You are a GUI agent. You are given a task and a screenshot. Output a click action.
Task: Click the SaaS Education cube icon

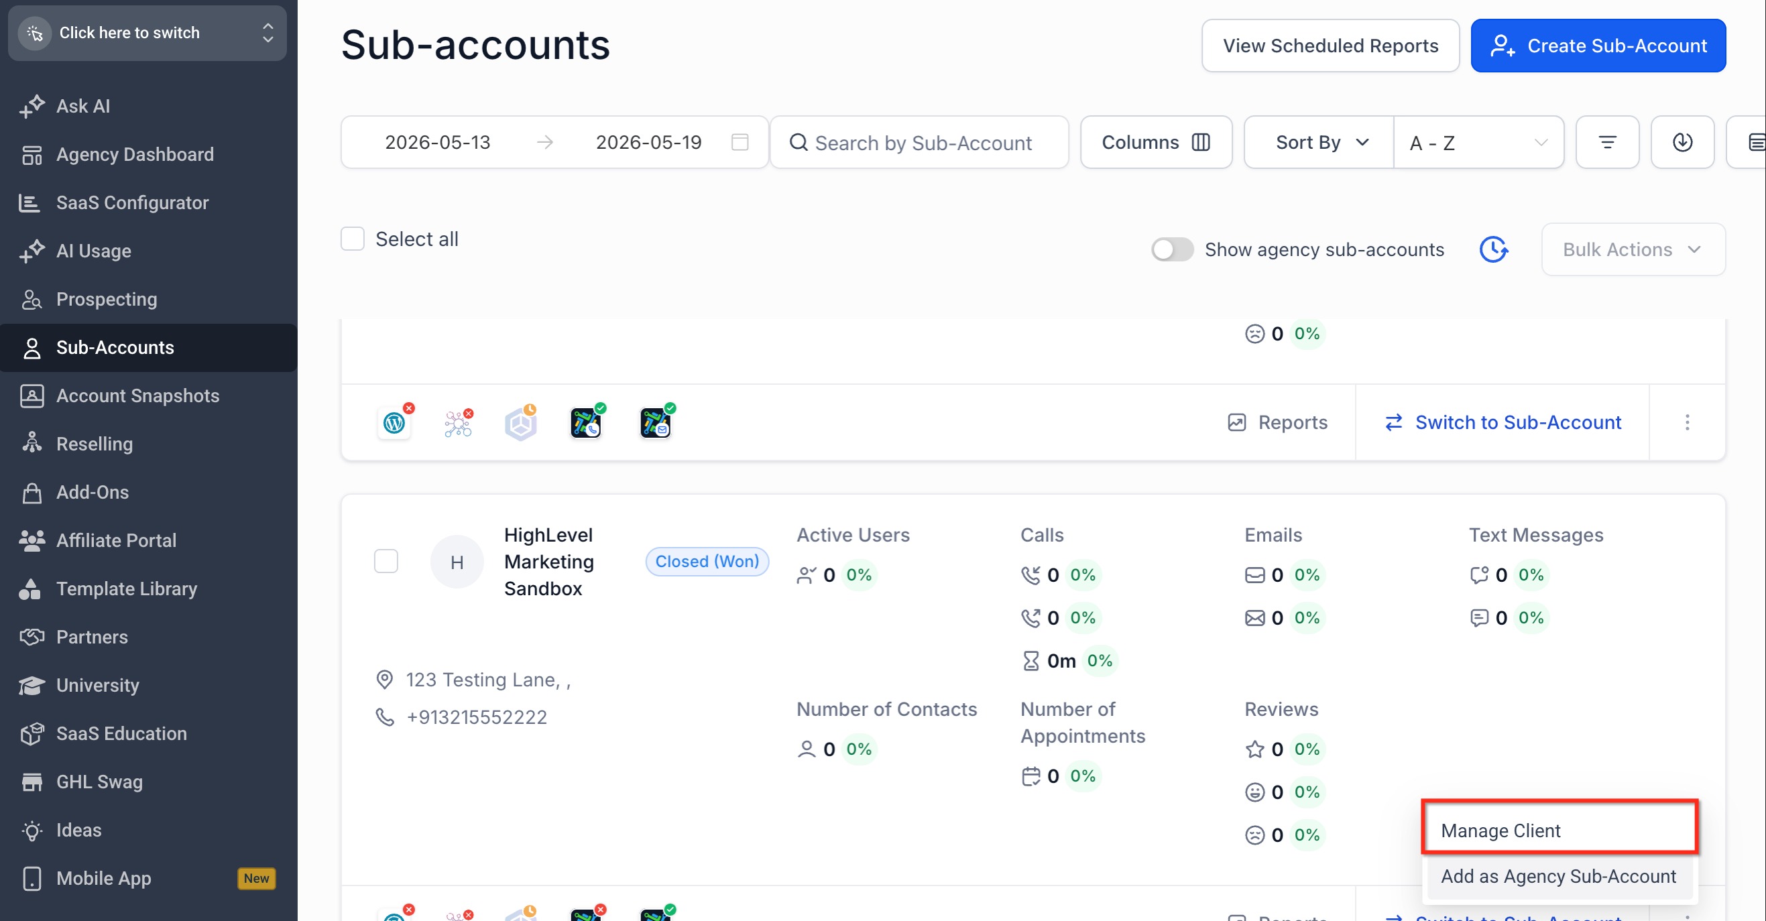(32, 733)
